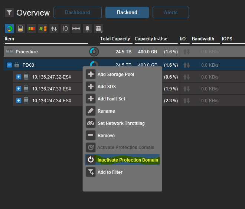This screenshot has width=245, height=209.
Task: Expand the 10.136.247.33-ESX node
Action: click(x=19, y=89)
